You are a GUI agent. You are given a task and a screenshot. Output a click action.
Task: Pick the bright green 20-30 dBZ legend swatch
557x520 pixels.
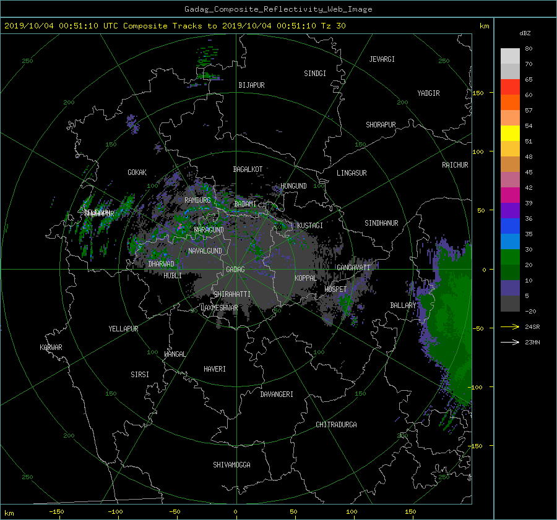coord(510,257)
